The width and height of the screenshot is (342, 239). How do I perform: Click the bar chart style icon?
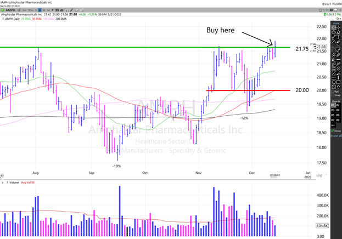61,10
